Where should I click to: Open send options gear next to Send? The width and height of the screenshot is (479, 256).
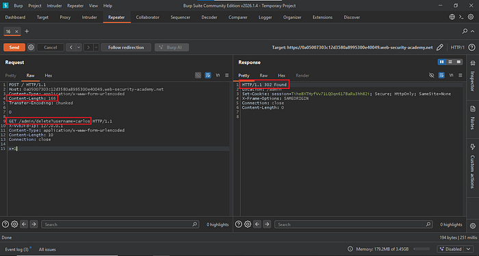[x=31, y=47]
